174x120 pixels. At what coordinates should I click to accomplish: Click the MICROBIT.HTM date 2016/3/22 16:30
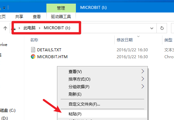[132, 57]
